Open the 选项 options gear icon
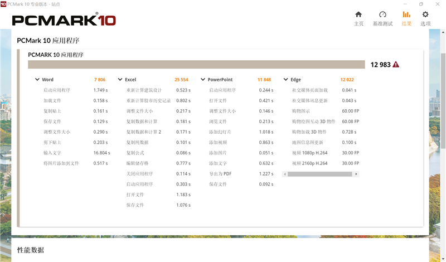 point(425,14)
